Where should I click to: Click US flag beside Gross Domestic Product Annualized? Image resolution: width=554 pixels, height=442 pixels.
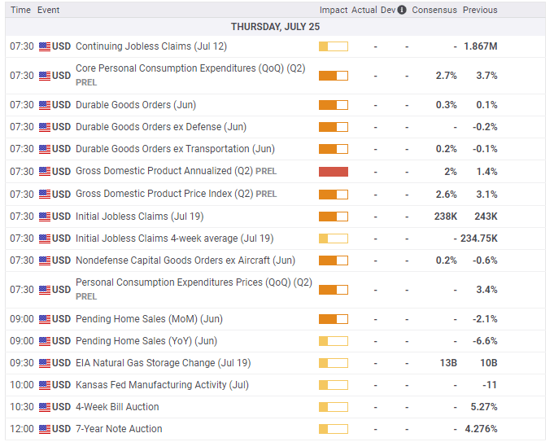pyautogui.click(x=45, y=172)
